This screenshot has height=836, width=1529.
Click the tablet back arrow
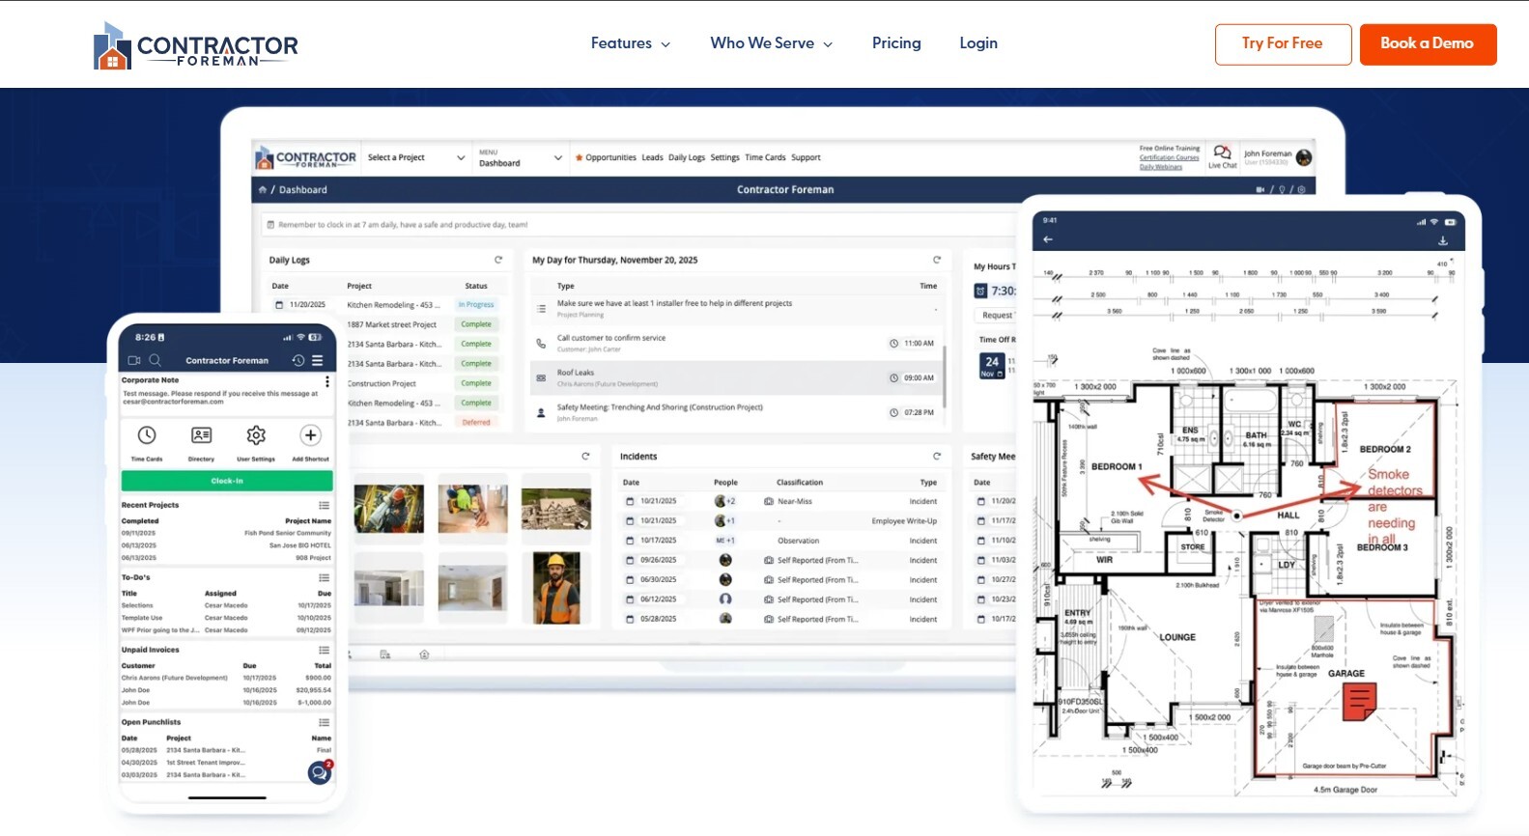pos(1048,239)
